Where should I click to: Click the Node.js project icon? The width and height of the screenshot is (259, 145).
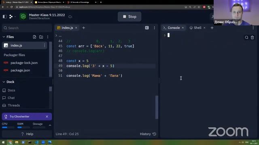(x=23, y=17)
